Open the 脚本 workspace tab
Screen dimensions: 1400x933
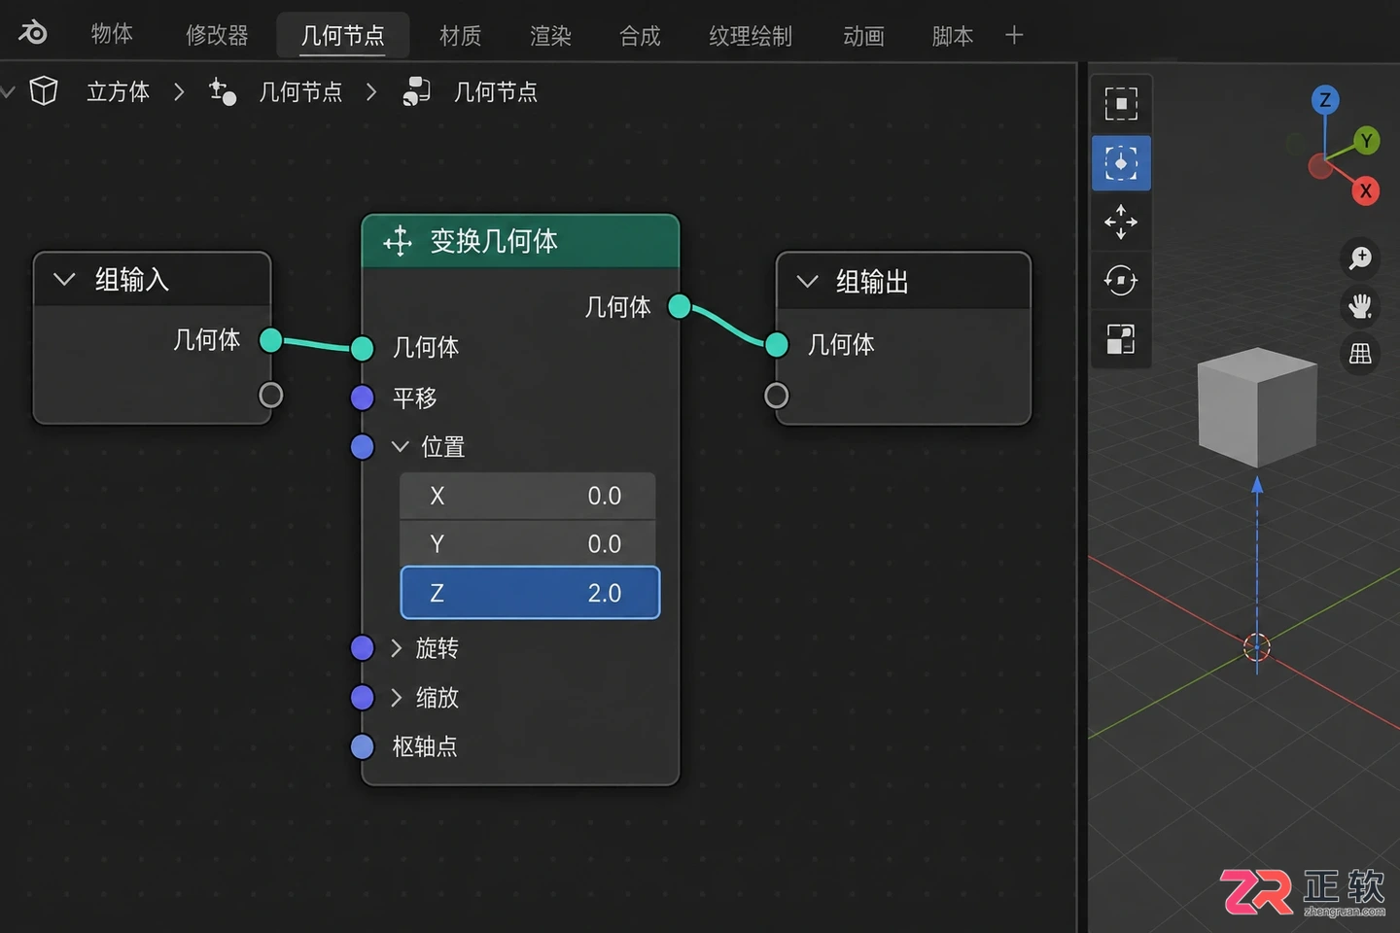(952, 36)
